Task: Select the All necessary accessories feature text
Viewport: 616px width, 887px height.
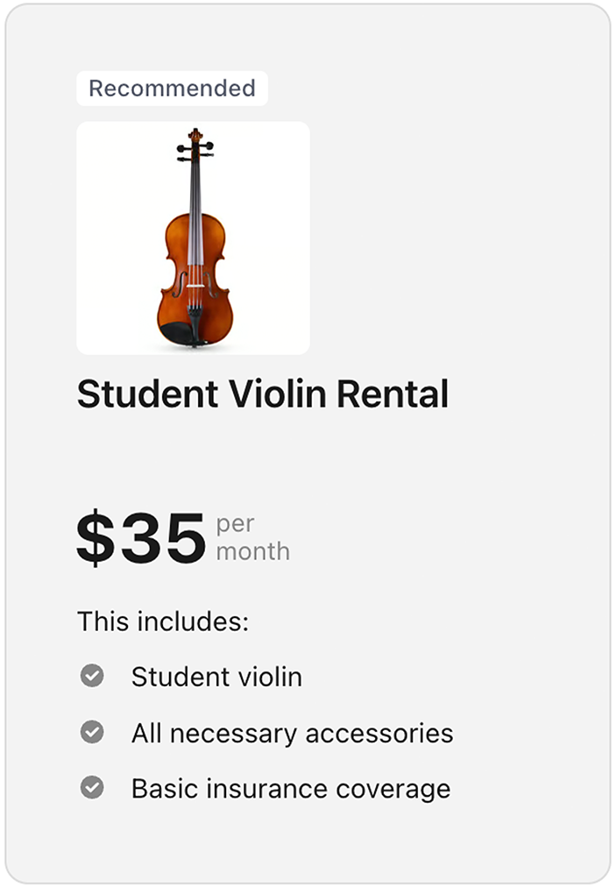Action: pos(292,733)
